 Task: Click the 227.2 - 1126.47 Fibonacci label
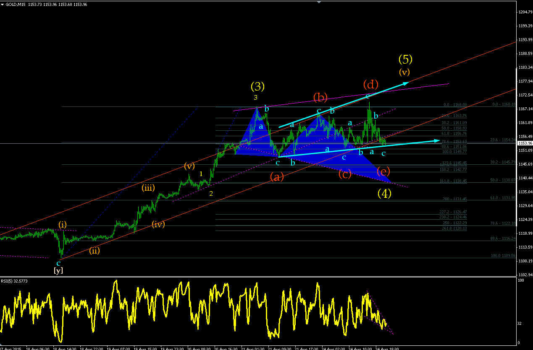453,212
